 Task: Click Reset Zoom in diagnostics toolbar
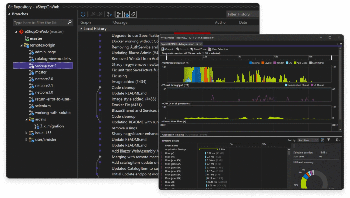click(198, 49)
